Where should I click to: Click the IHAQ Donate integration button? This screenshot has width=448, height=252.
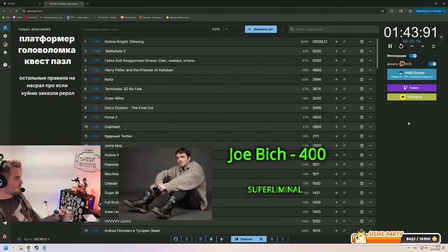[x=412, y=74]
